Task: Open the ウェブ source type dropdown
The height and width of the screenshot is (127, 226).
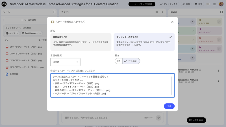Action: [12, 33]
